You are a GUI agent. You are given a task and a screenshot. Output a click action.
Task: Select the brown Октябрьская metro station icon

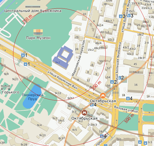[84, 112]
